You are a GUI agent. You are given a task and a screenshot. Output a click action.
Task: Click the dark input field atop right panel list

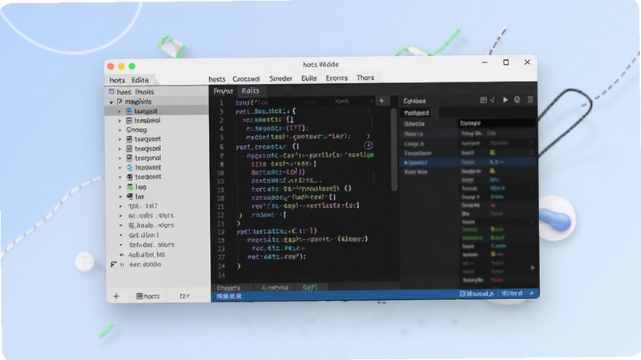pos(496,123)
